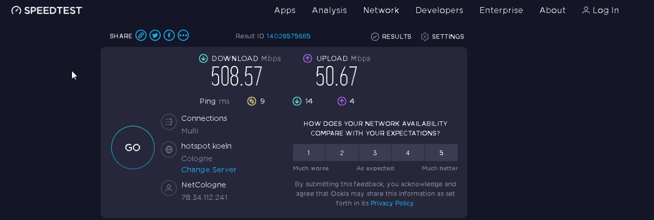Click the Settings gear icon

tap(425, 36)
